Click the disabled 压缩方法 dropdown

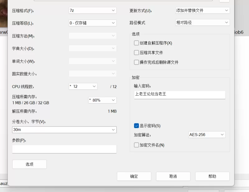pos(92,36)
